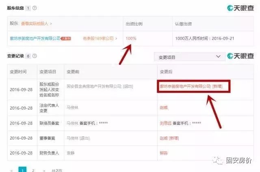The width and height of the screenshot is (260, 172).
Task: Go to the previous page of change records
Action: pyautogui.click(x=11, y=170)
